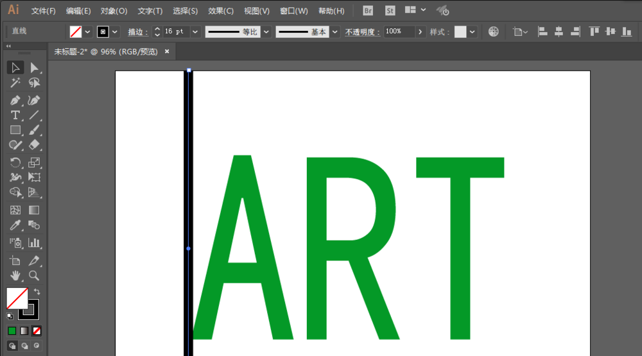Enable Draw Inside mode

[37, 346]
